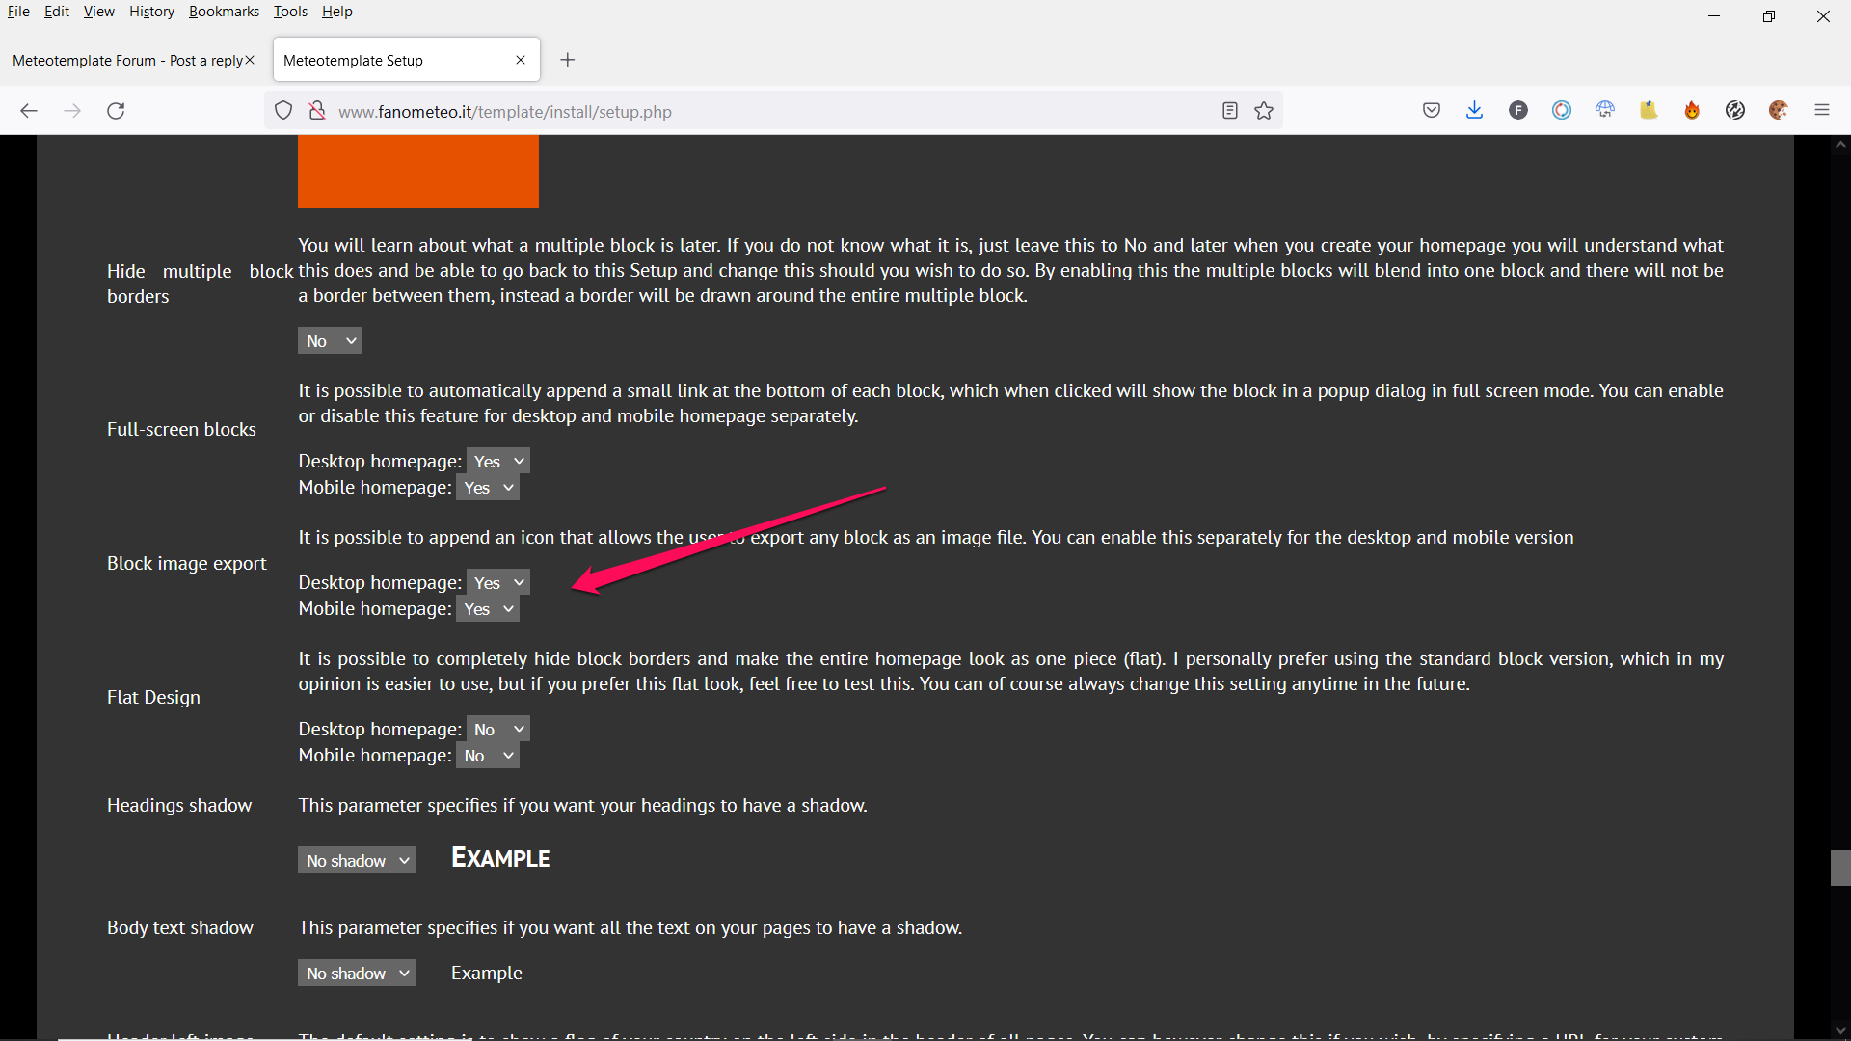Save page to Pocket
Viewport: 1851px width, 1041px height.
(x=1432, y=111)
